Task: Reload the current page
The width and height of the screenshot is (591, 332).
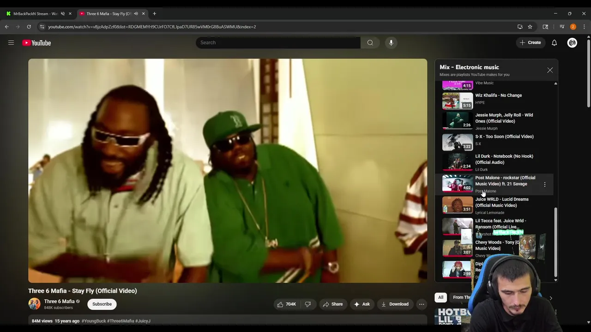Action: click(x=29, y=27)
